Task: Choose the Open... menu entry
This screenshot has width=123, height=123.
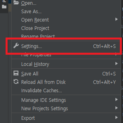Action: tap(66, 3)
